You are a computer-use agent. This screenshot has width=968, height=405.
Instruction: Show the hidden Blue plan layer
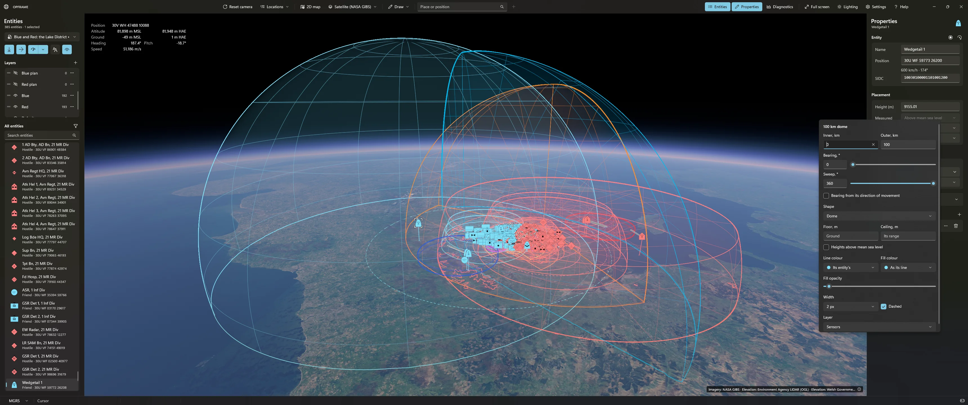(15, 73)
